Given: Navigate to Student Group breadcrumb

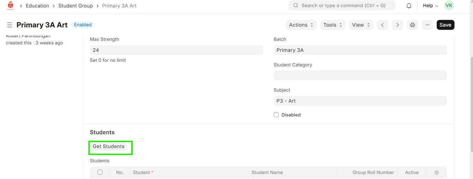Looking at the screenshot, I should (75, 6).
